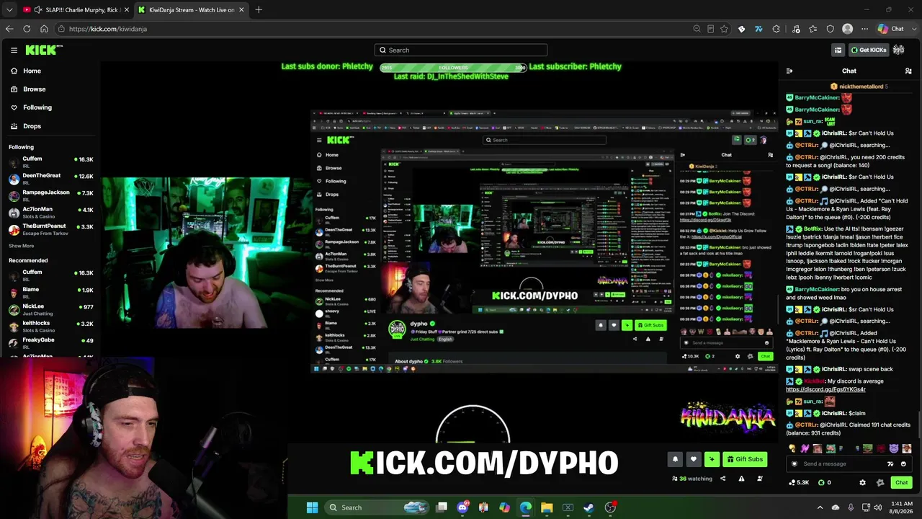Click the translate icon in message box

coord(890,463)
